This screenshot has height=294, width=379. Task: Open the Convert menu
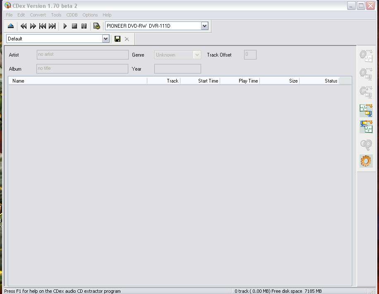pyautogui.click(x=38, y=15)
